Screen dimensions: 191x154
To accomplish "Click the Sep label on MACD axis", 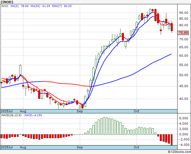I will 80,147.
